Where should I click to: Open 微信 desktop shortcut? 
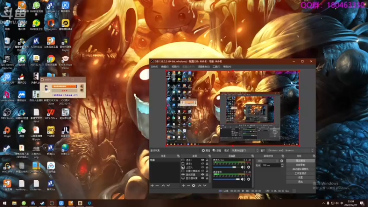coord(22,132)
